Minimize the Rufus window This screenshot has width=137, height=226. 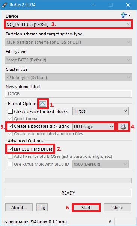pos(94,5)
